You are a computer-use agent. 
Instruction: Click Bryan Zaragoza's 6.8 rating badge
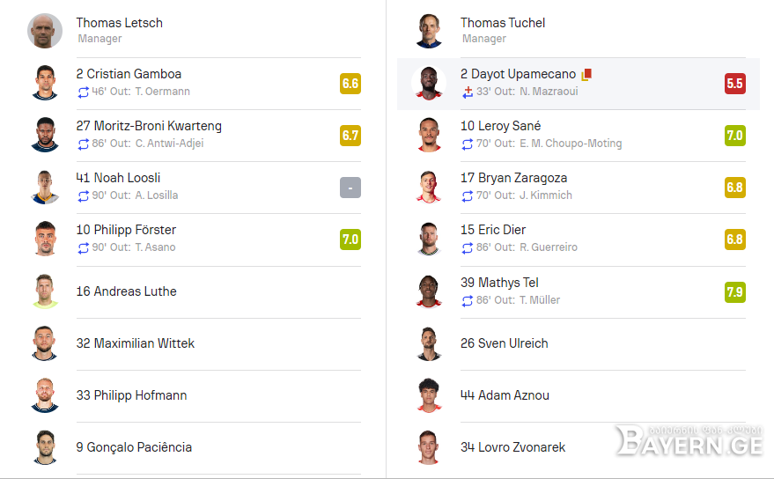(x=735, y=188)
